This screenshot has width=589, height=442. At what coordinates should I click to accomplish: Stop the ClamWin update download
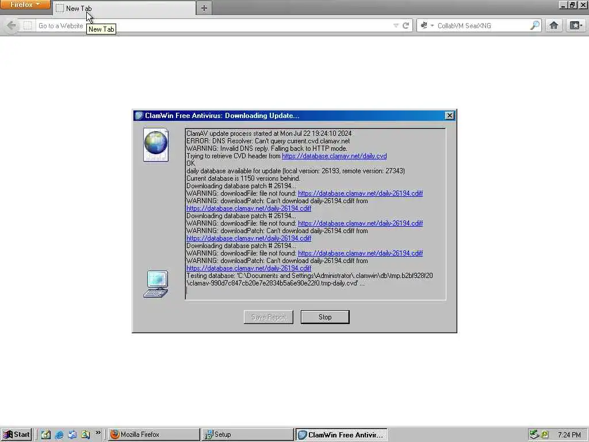point(325,317)
